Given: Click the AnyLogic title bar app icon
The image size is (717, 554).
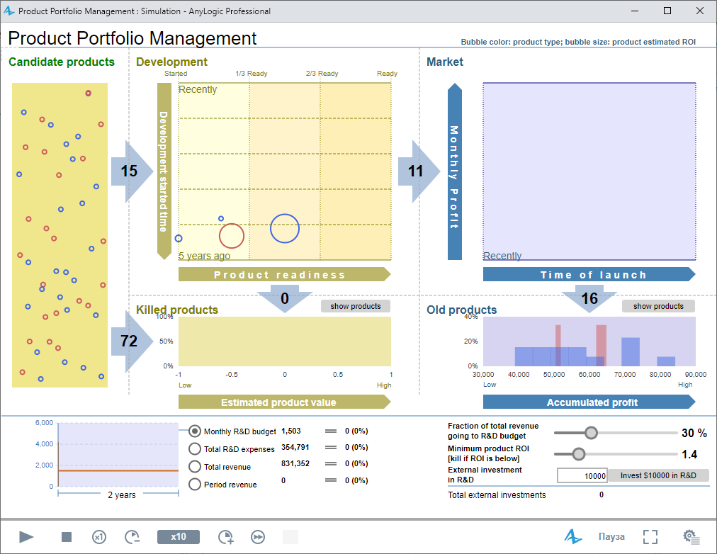Looking at the screenshot, I should point(9,11).
